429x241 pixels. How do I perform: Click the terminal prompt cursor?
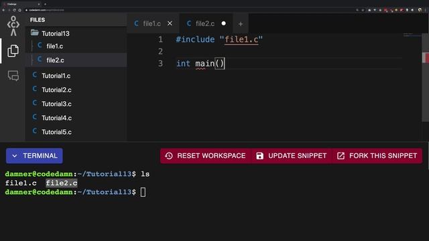(x=143, y=192)
